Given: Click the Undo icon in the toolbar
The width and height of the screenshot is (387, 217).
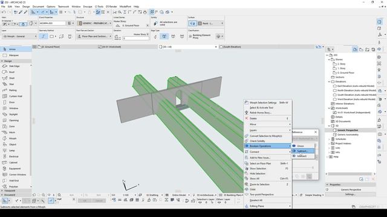Looking at the screenshot, I should [x=4, y=12].
